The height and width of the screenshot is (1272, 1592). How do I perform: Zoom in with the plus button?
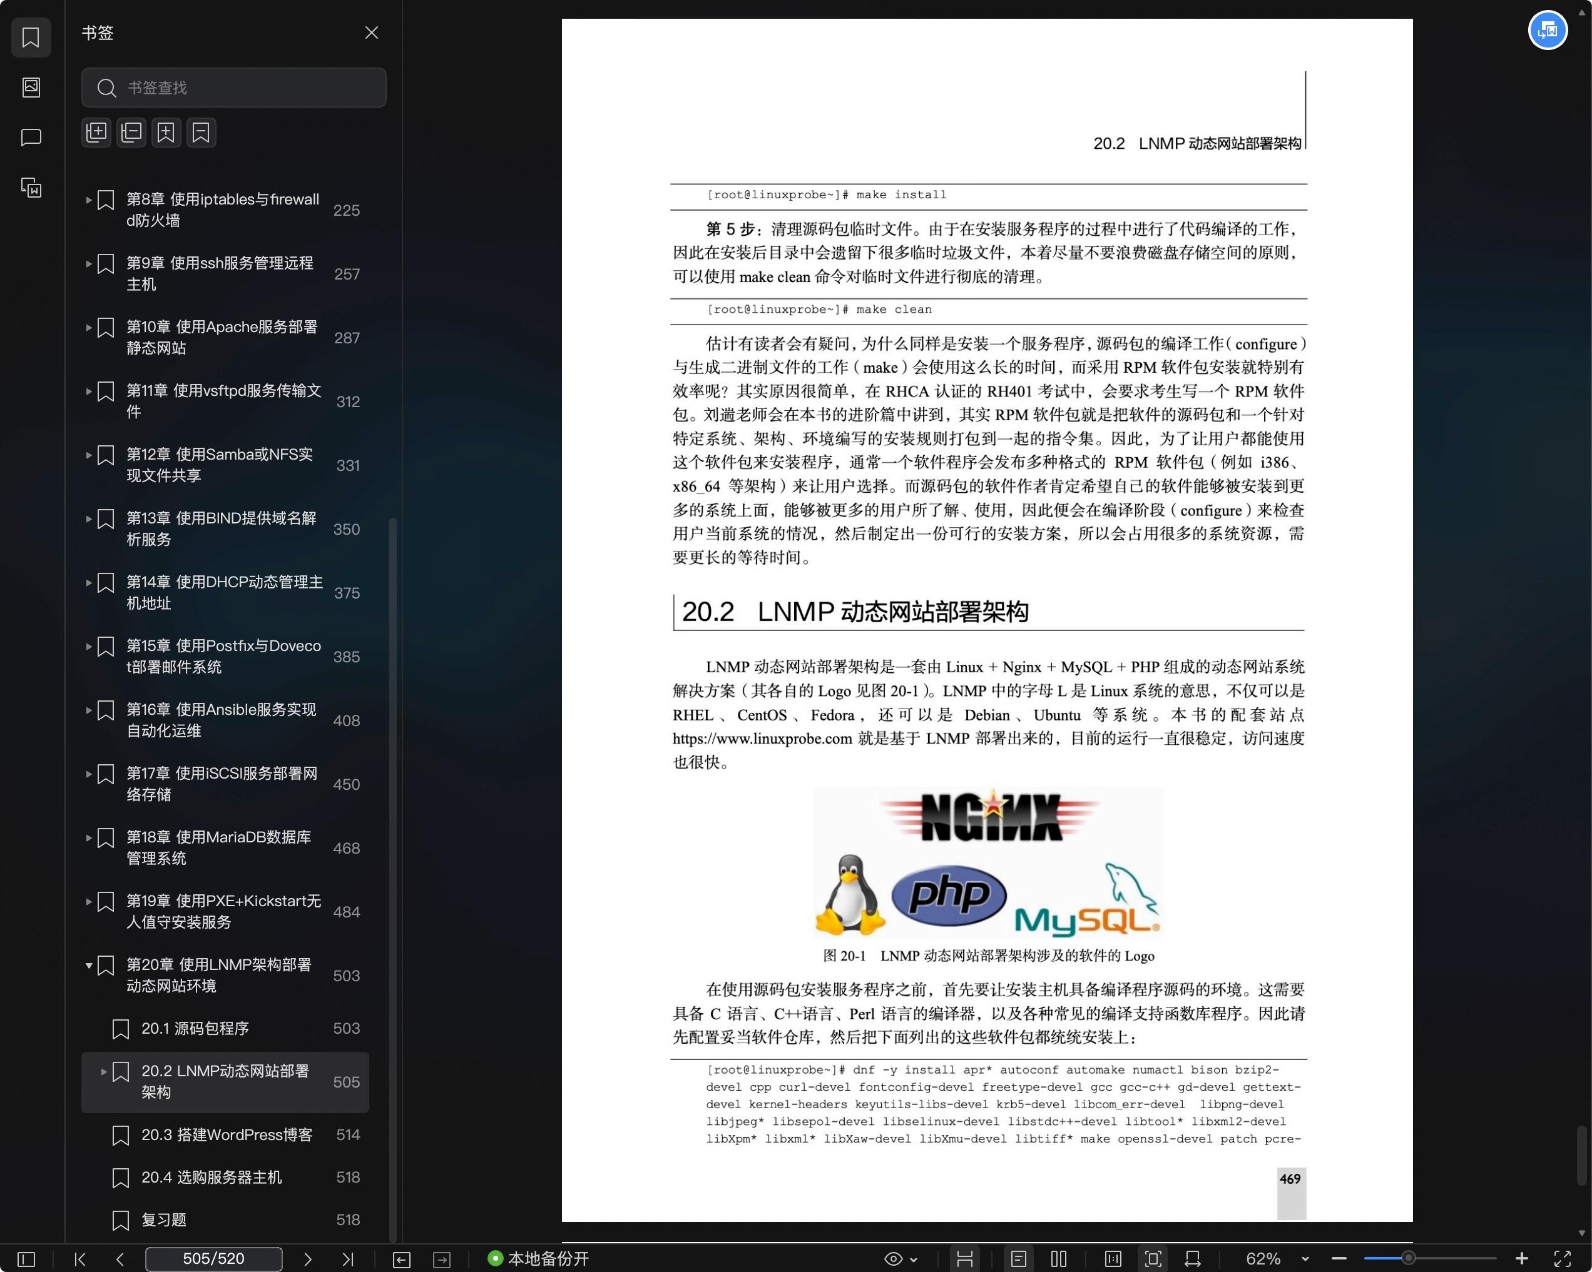[1522, 1259]
